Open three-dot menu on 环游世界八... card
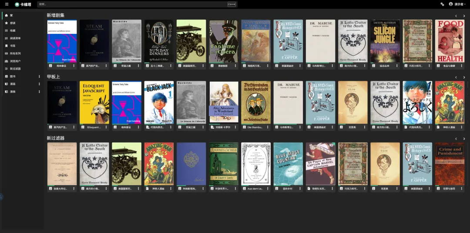 [x=235, y=189]
